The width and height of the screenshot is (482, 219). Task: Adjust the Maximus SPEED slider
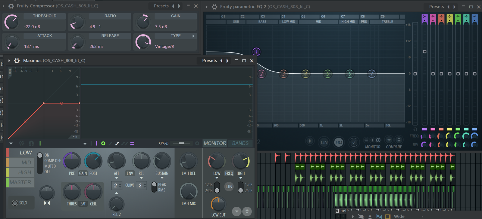coord(181,144)
